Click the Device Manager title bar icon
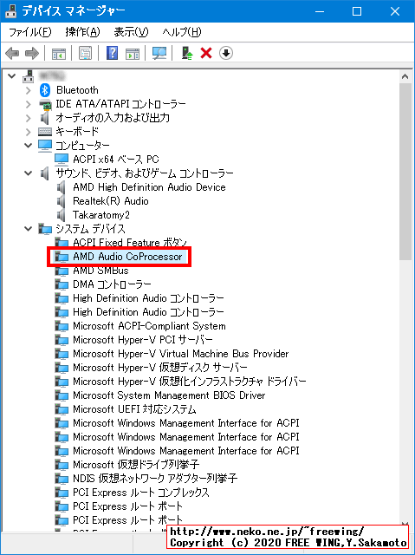 coord(11,11)
